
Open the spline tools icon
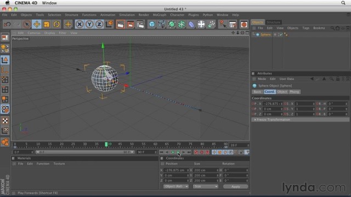pos(162,24)
